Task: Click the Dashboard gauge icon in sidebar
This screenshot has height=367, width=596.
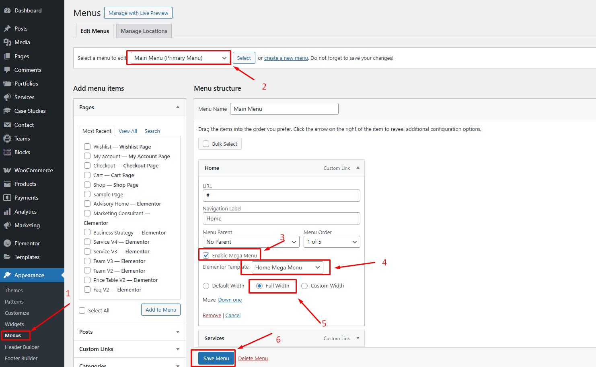Action: pyautogui.click(x=7, y=10)
